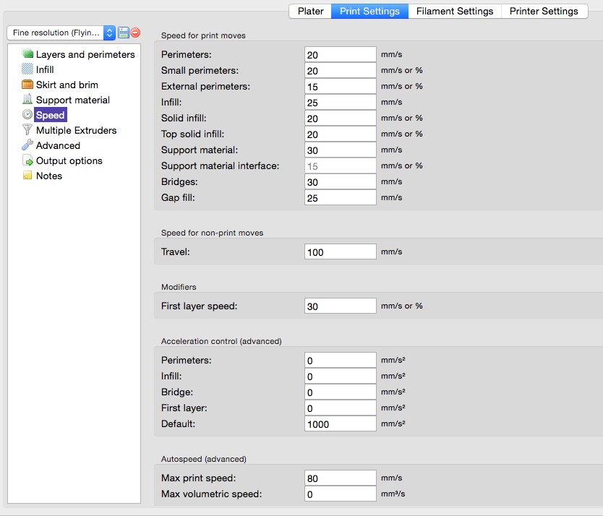This screenshot has height=516, width=603.
Task: Click the Notes icon in sidebar
Action: tap(27, 176)
